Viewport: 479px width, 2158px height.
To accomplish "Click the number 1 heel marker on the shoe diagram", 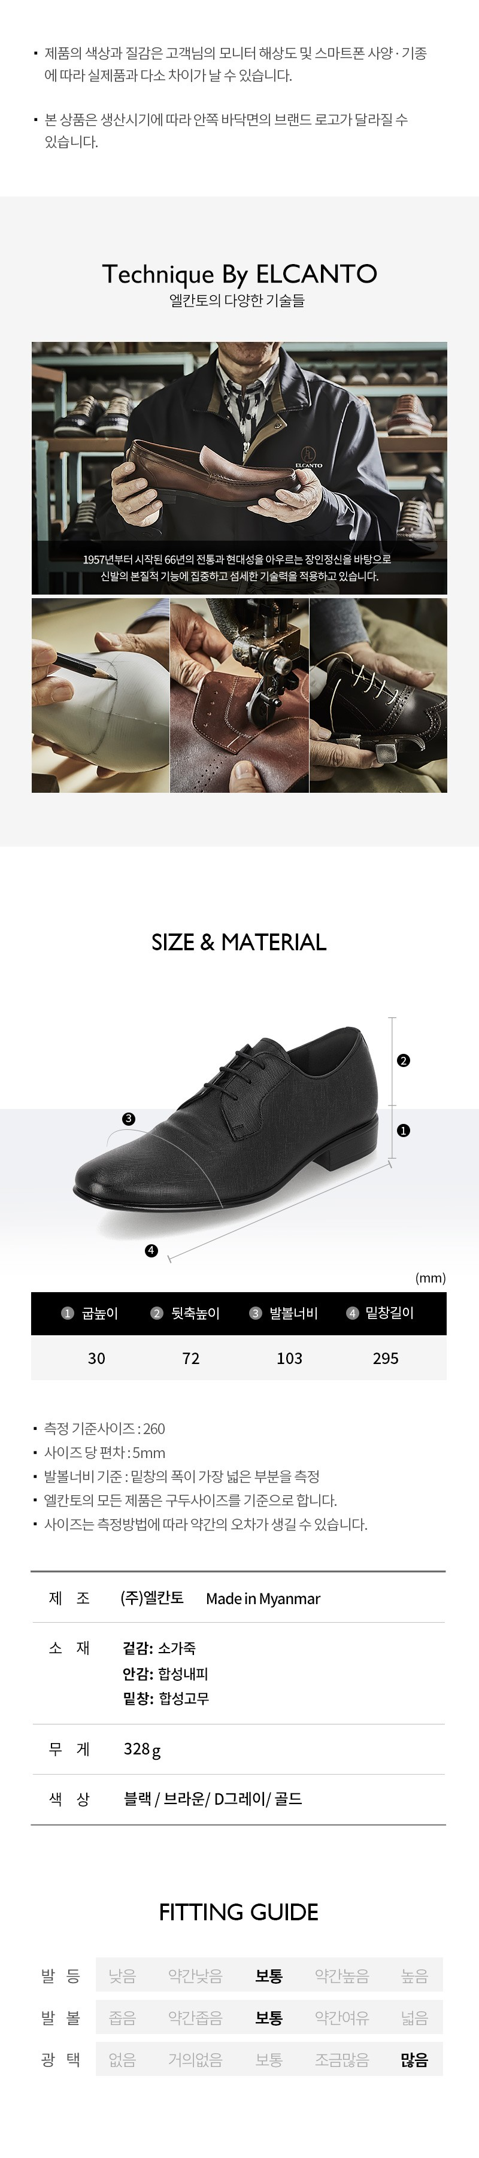I will click(x=404, y=1130).
